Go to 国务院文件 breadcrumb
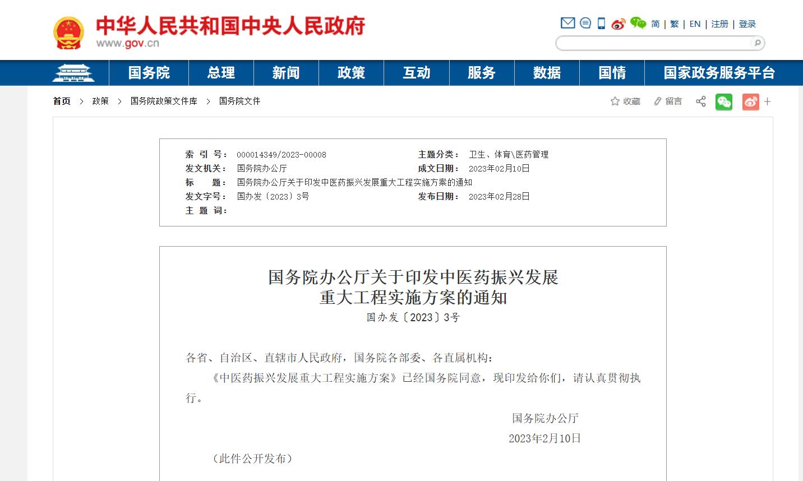The height and width of the screenshot is (481, 803). tap(239, 101)
